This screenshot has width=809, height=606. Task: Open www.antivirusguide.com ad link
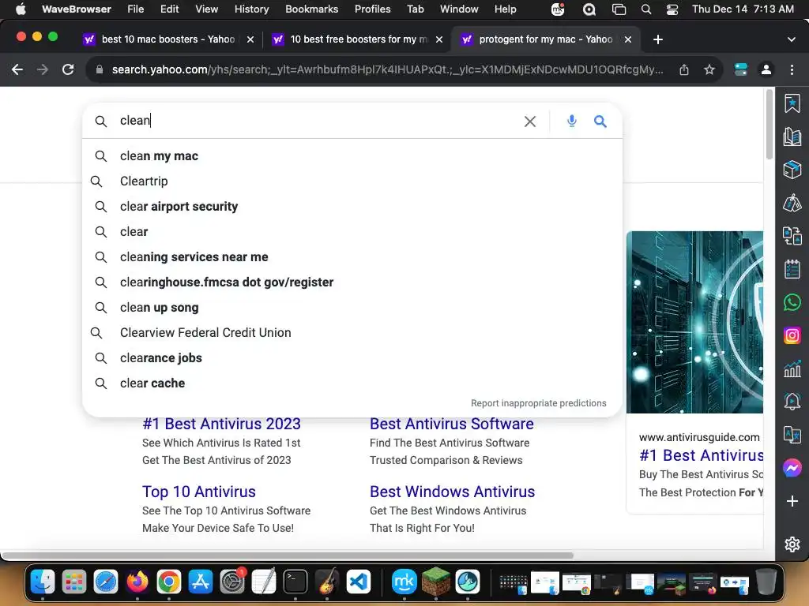[699, 437]
